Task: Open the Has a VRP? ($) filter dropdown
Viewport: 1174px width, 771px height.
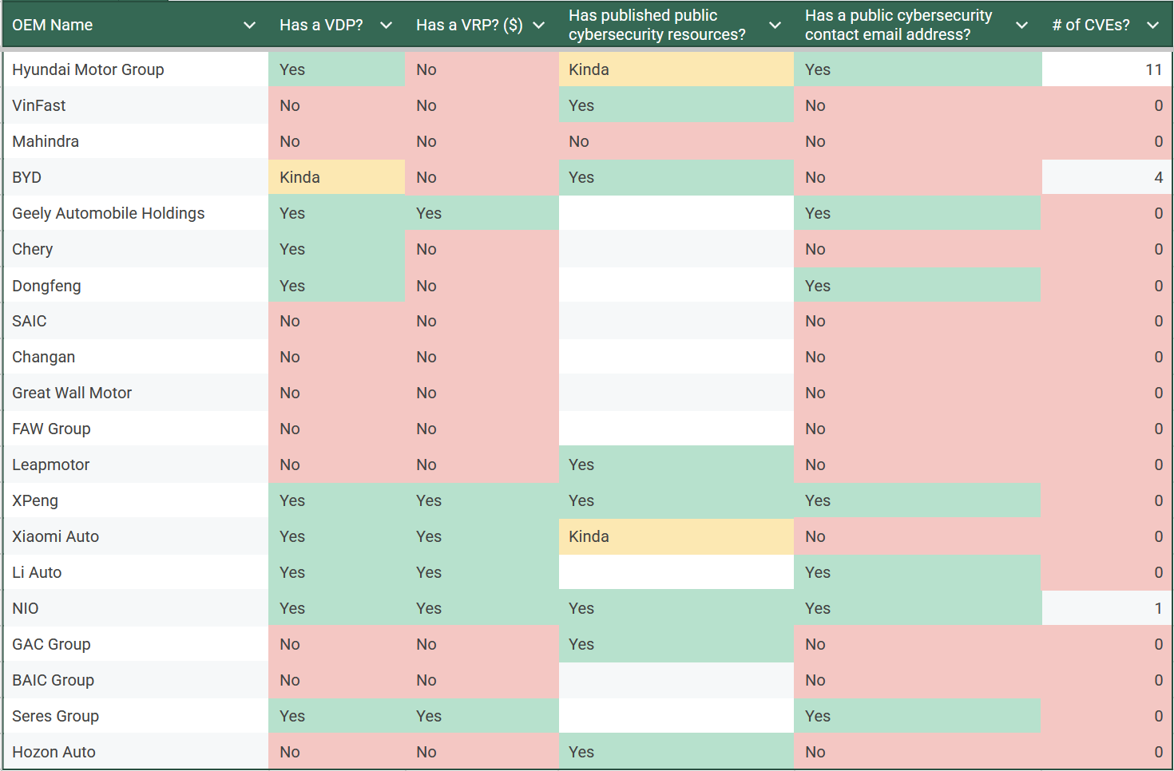Action: [539, 26]
